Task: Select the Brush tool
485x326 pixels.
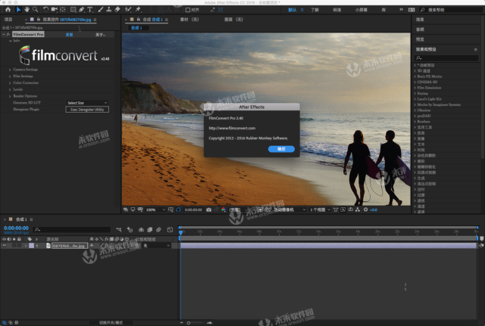Action: pos(101,10)
